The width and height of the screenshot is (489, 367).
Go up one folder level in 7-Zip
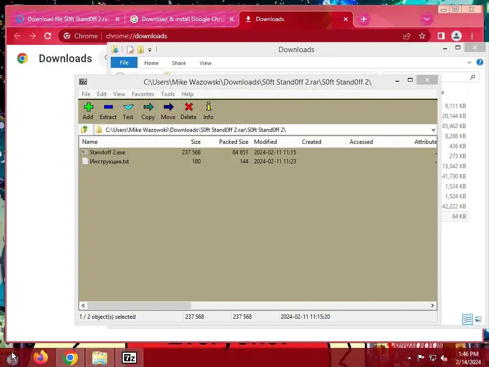click(84, 130)
